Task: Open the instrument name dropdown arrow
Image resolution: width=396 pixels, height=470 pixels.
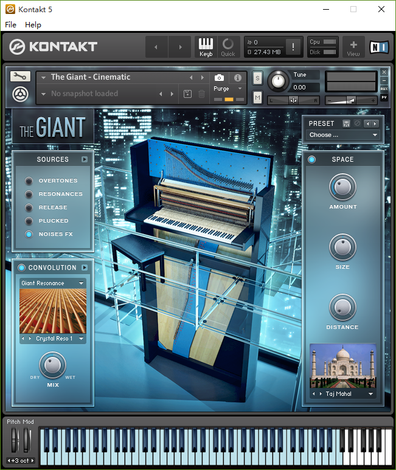Action: click(x=43, y=78)
